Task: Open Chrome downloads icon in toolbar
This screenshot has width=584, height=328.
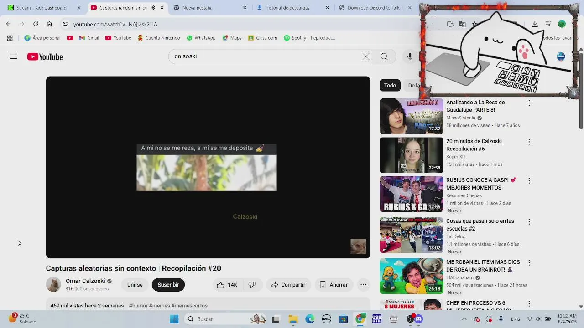Action: click(x=535, y=24)
